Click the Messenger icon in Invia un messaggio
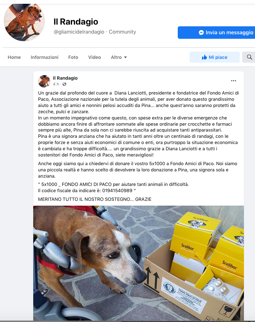Viewport: 255px width, 322px height. (x=201, y=33)
